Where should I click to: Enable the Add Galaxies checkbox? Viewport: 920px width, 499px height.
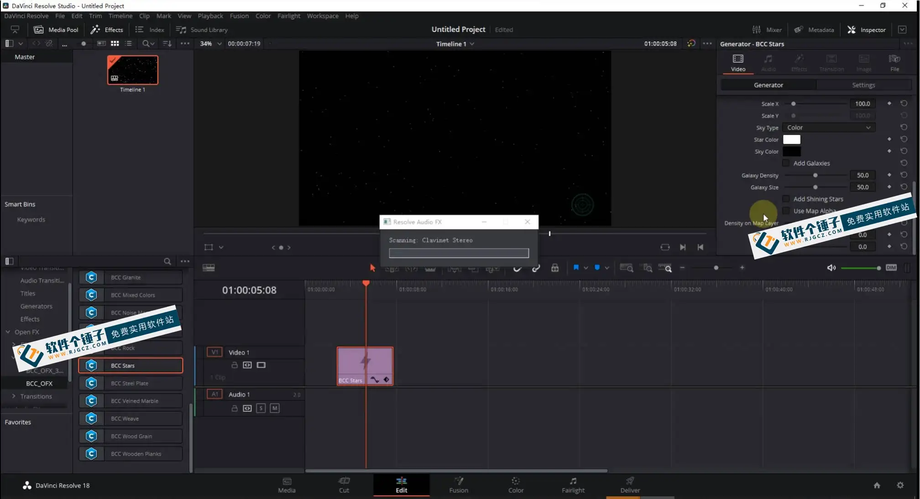pyautogui.click(x=786, y=163)
